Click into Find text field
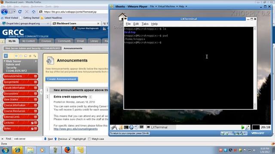Image resolution: width=275 pixels, height=154 pixels. 27,139
